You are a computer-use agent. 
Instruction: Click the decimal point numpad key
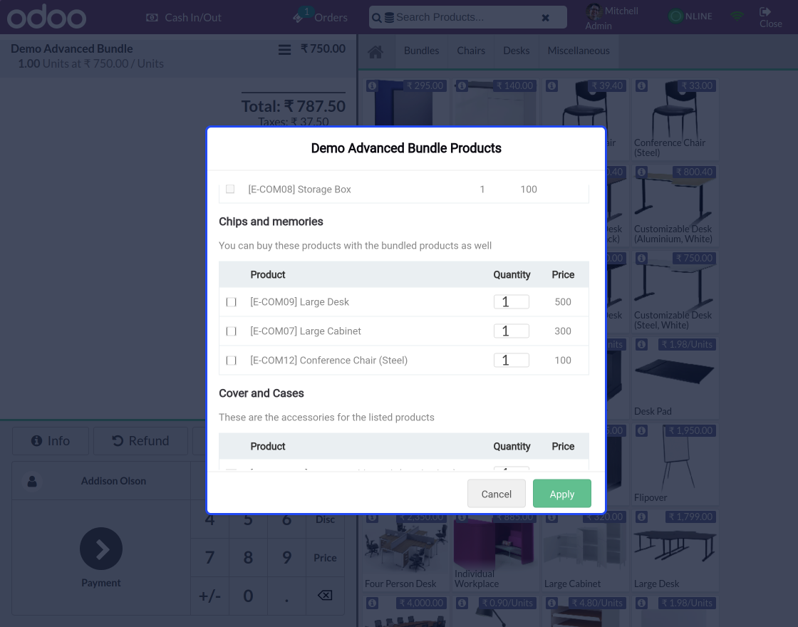[286, 596]
